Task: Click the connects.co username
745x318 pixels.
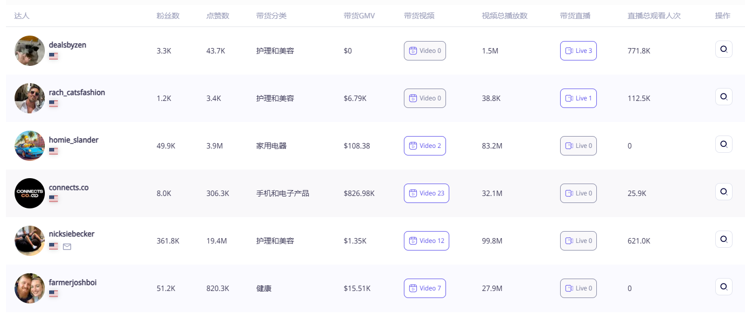Action: tap(69, 187)
